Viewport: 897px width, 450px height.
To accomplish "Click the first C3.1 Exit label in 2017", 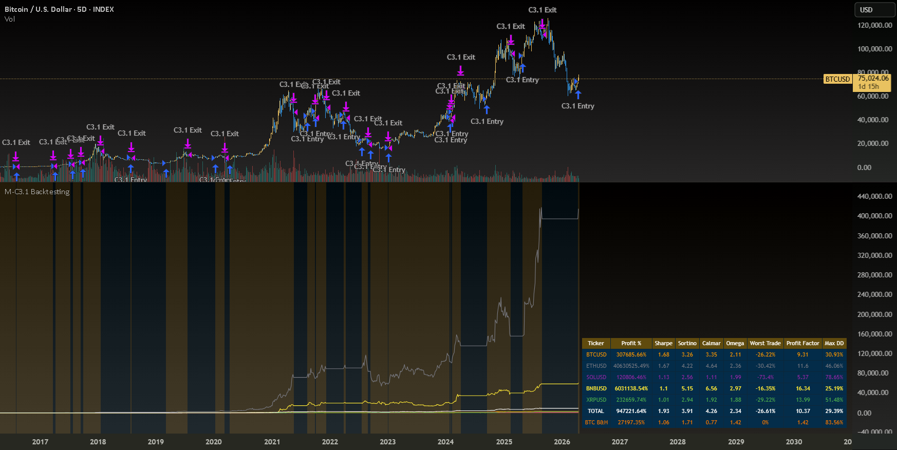I will (x=16, y=142).
